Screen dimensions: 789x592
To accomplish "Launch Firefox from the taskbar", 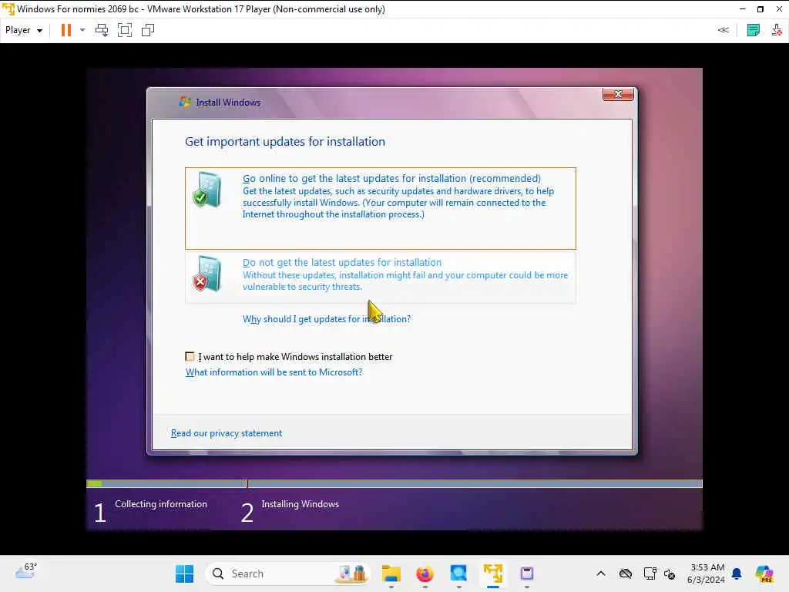I will pos(425,573).
